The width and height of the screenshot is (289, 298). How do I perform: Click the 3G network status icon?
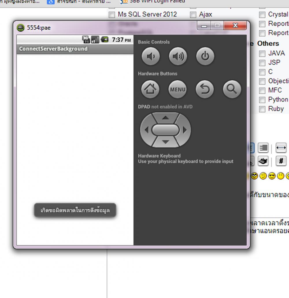(x=86, y=40)
